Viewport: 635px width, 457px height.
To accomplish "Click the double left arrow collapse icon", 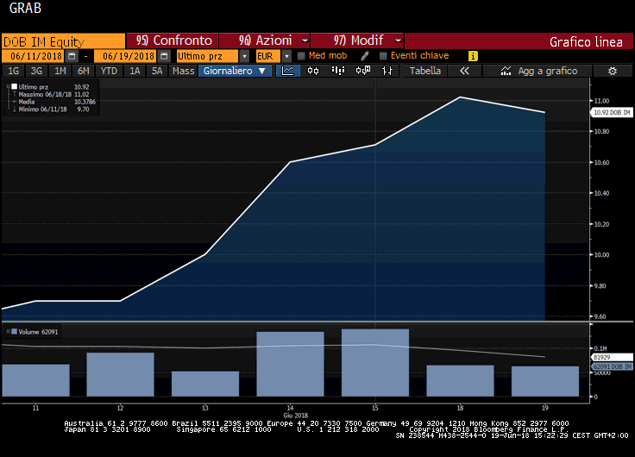I will pos(464,71).
